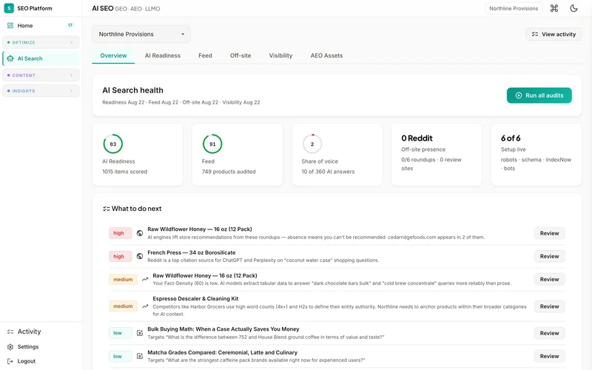The height and width of the screenshot is (370, 592).
Task: Click the checklist icon in View activity
Action: pos(534,34)
